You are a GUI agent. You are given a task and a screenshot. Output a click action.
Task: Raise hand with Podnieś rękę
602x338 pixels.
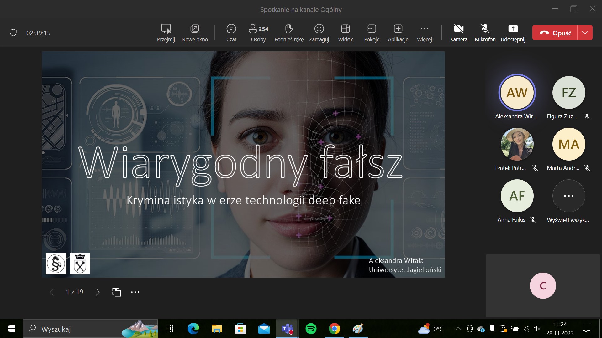point(289,33)
